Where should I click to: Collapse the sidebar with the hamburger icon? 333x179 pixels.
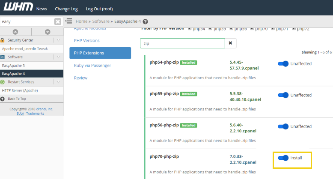click(x=68, y=21)
